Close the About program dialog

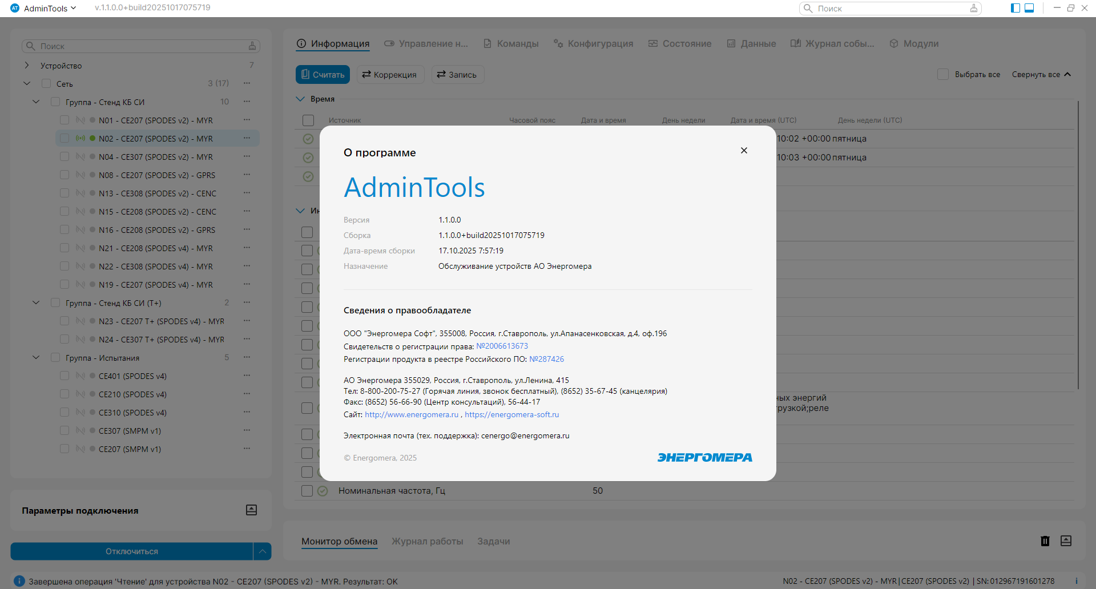(744, 151)
